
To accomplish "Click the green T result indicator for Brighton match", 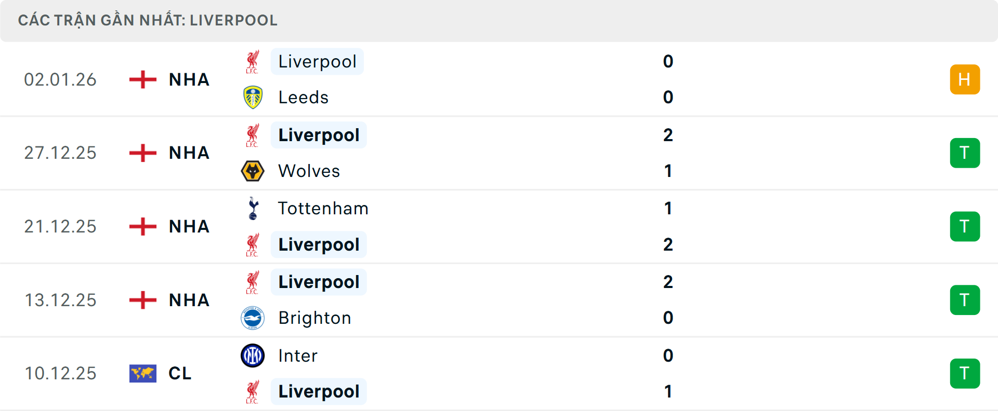I will (x=965, y=300).
